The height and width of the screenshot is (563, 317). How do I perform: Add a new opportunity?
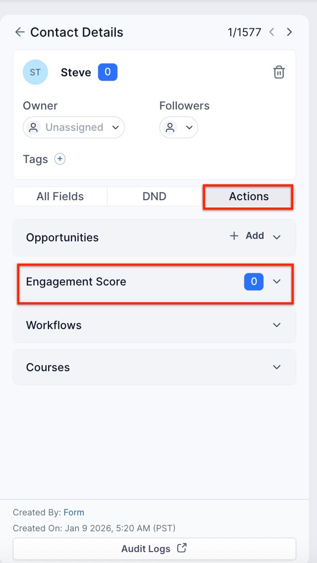[247, 236]
